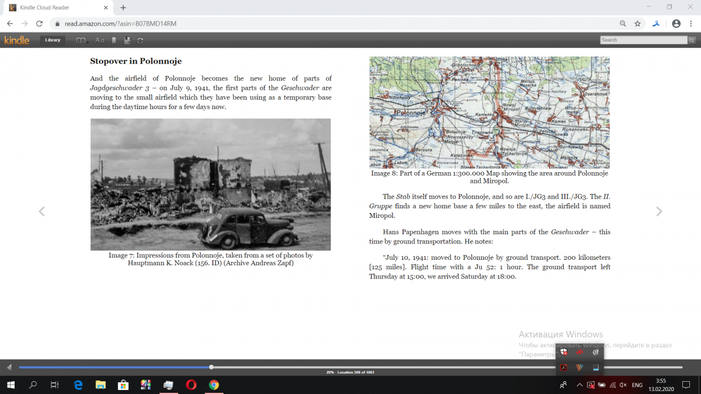Open the Go To book menu dropdown
The height and width of the screenshot is (394, 701).
point(82,40)
